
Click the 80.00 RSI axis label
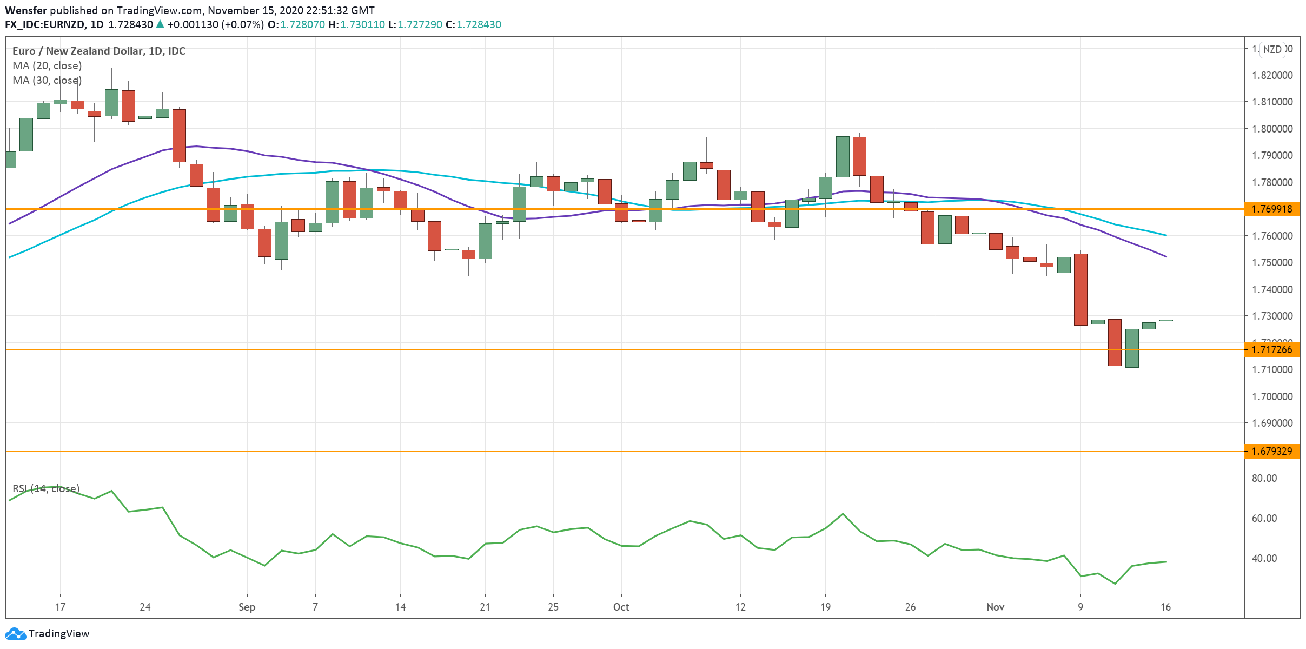pos(1264,478)
